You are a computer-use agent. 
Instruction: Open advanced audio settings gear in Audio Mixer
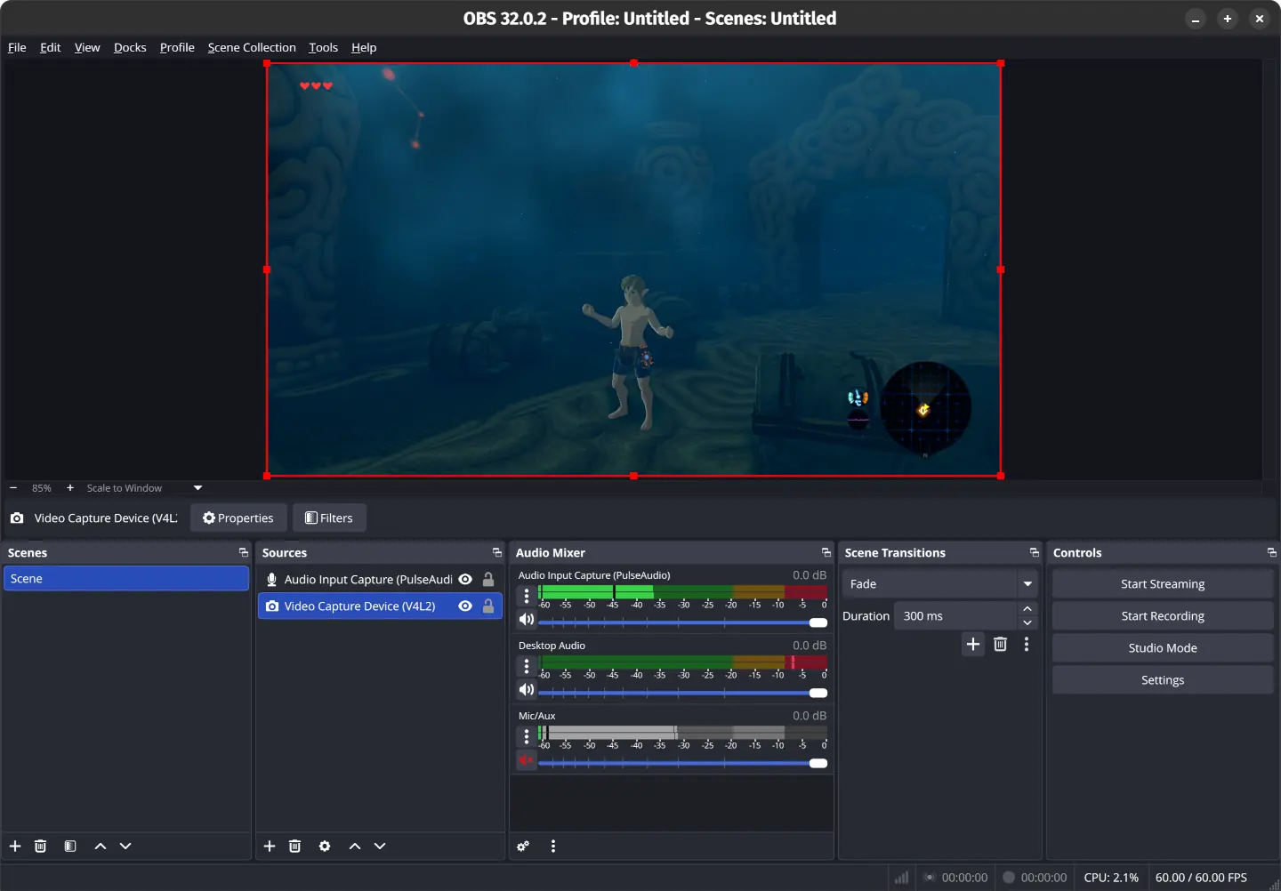tap(523, 846)
